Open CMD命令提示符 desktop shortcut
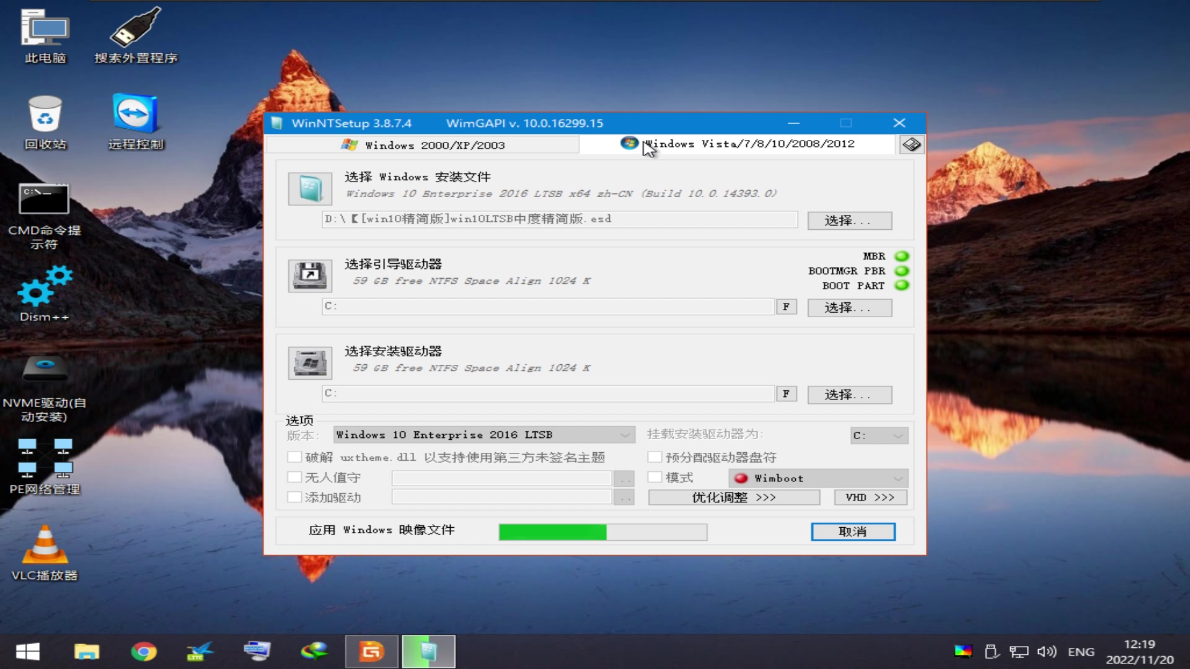 click(44, 216)
